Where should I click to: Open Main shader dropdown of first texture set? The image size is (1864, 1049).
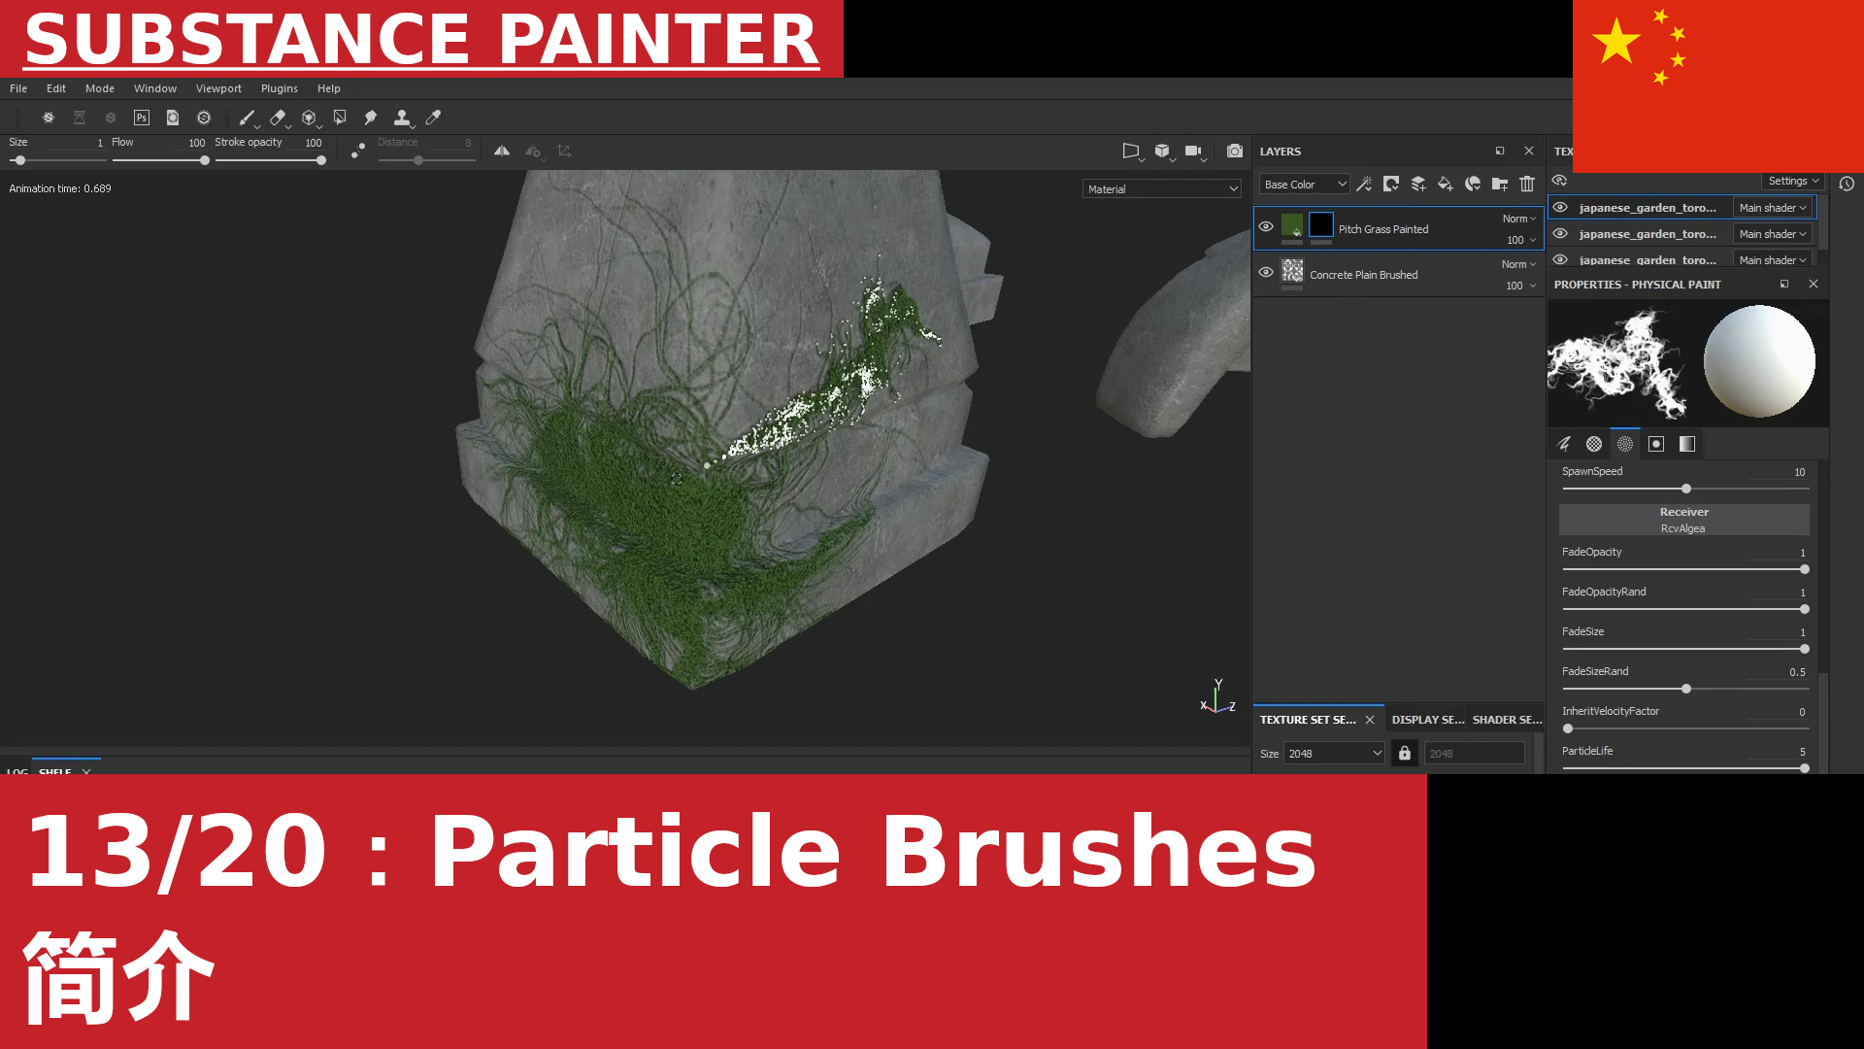coord(1773,208)
